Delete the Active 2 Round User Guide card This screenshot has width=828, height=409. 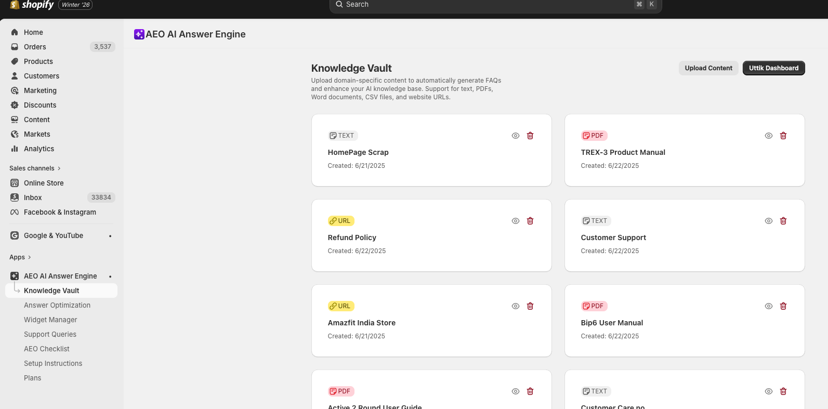pyautogui.click(x=530, y=391)
